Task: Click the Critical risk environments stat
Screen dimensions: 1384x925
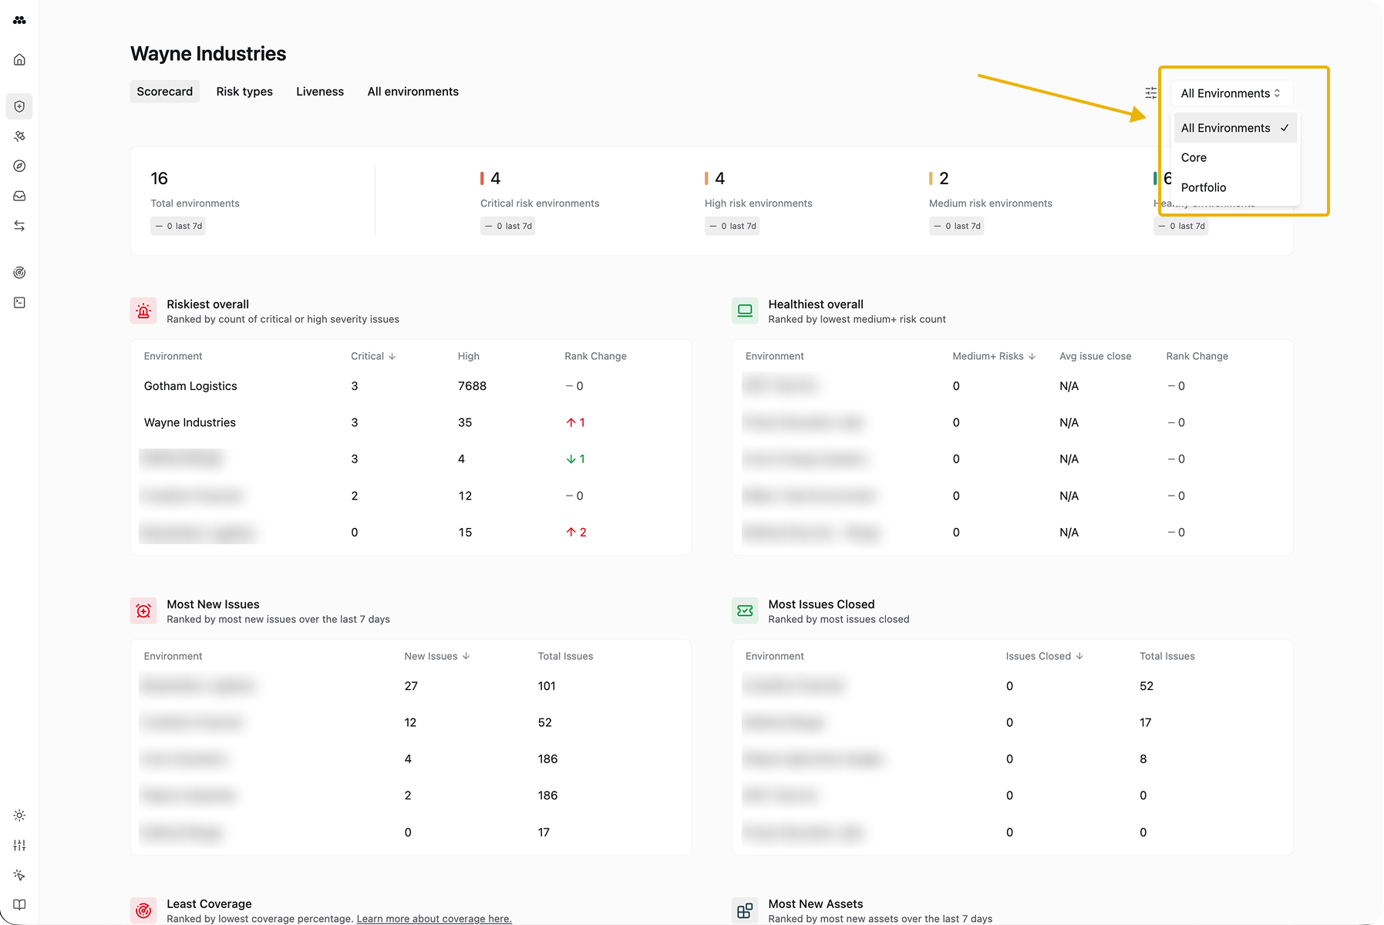Action: tap(540, 203)
